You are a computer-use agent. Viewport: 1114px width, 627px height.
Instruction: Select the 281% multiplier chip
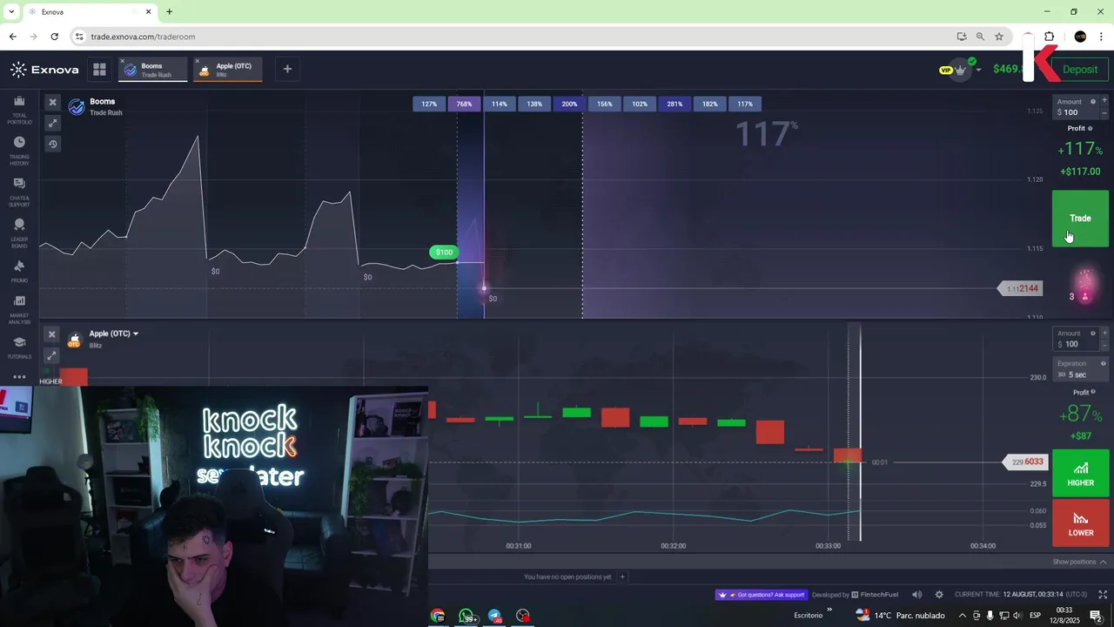tap(674, 104)
